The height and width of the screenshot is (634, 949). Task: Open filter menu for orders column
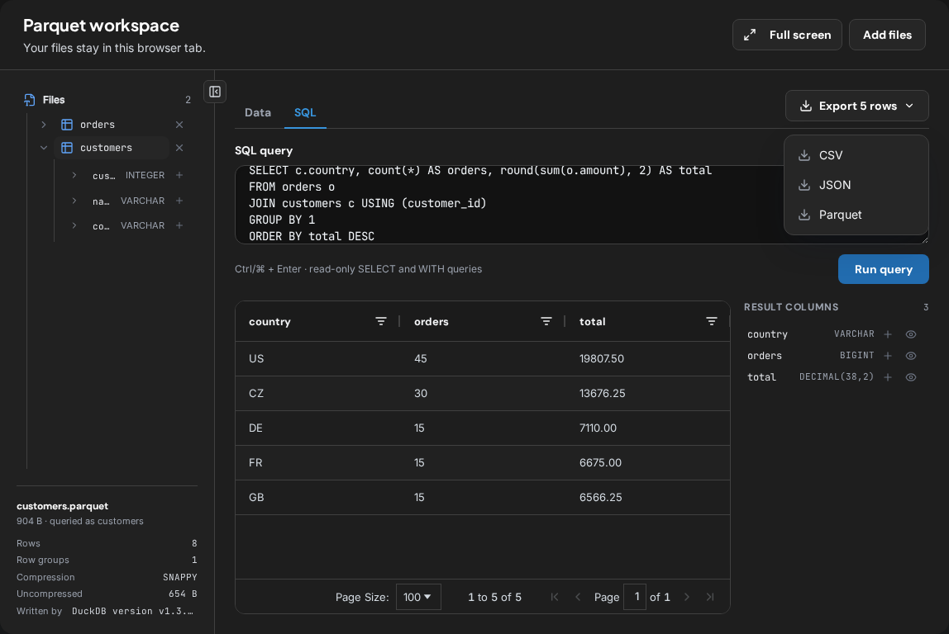click(x=546, y=321)
